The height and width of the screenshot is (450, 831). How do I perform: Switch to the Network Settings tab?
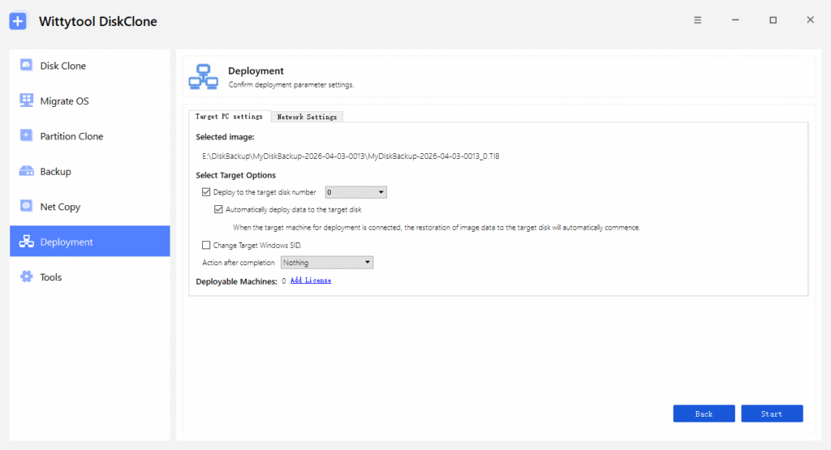click(x=307, y=117)
